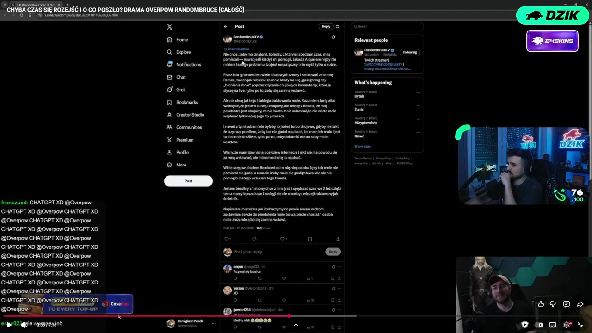Share the main post via share icon
The width and height of the screenshot is (592, 333).
point(338,239)
